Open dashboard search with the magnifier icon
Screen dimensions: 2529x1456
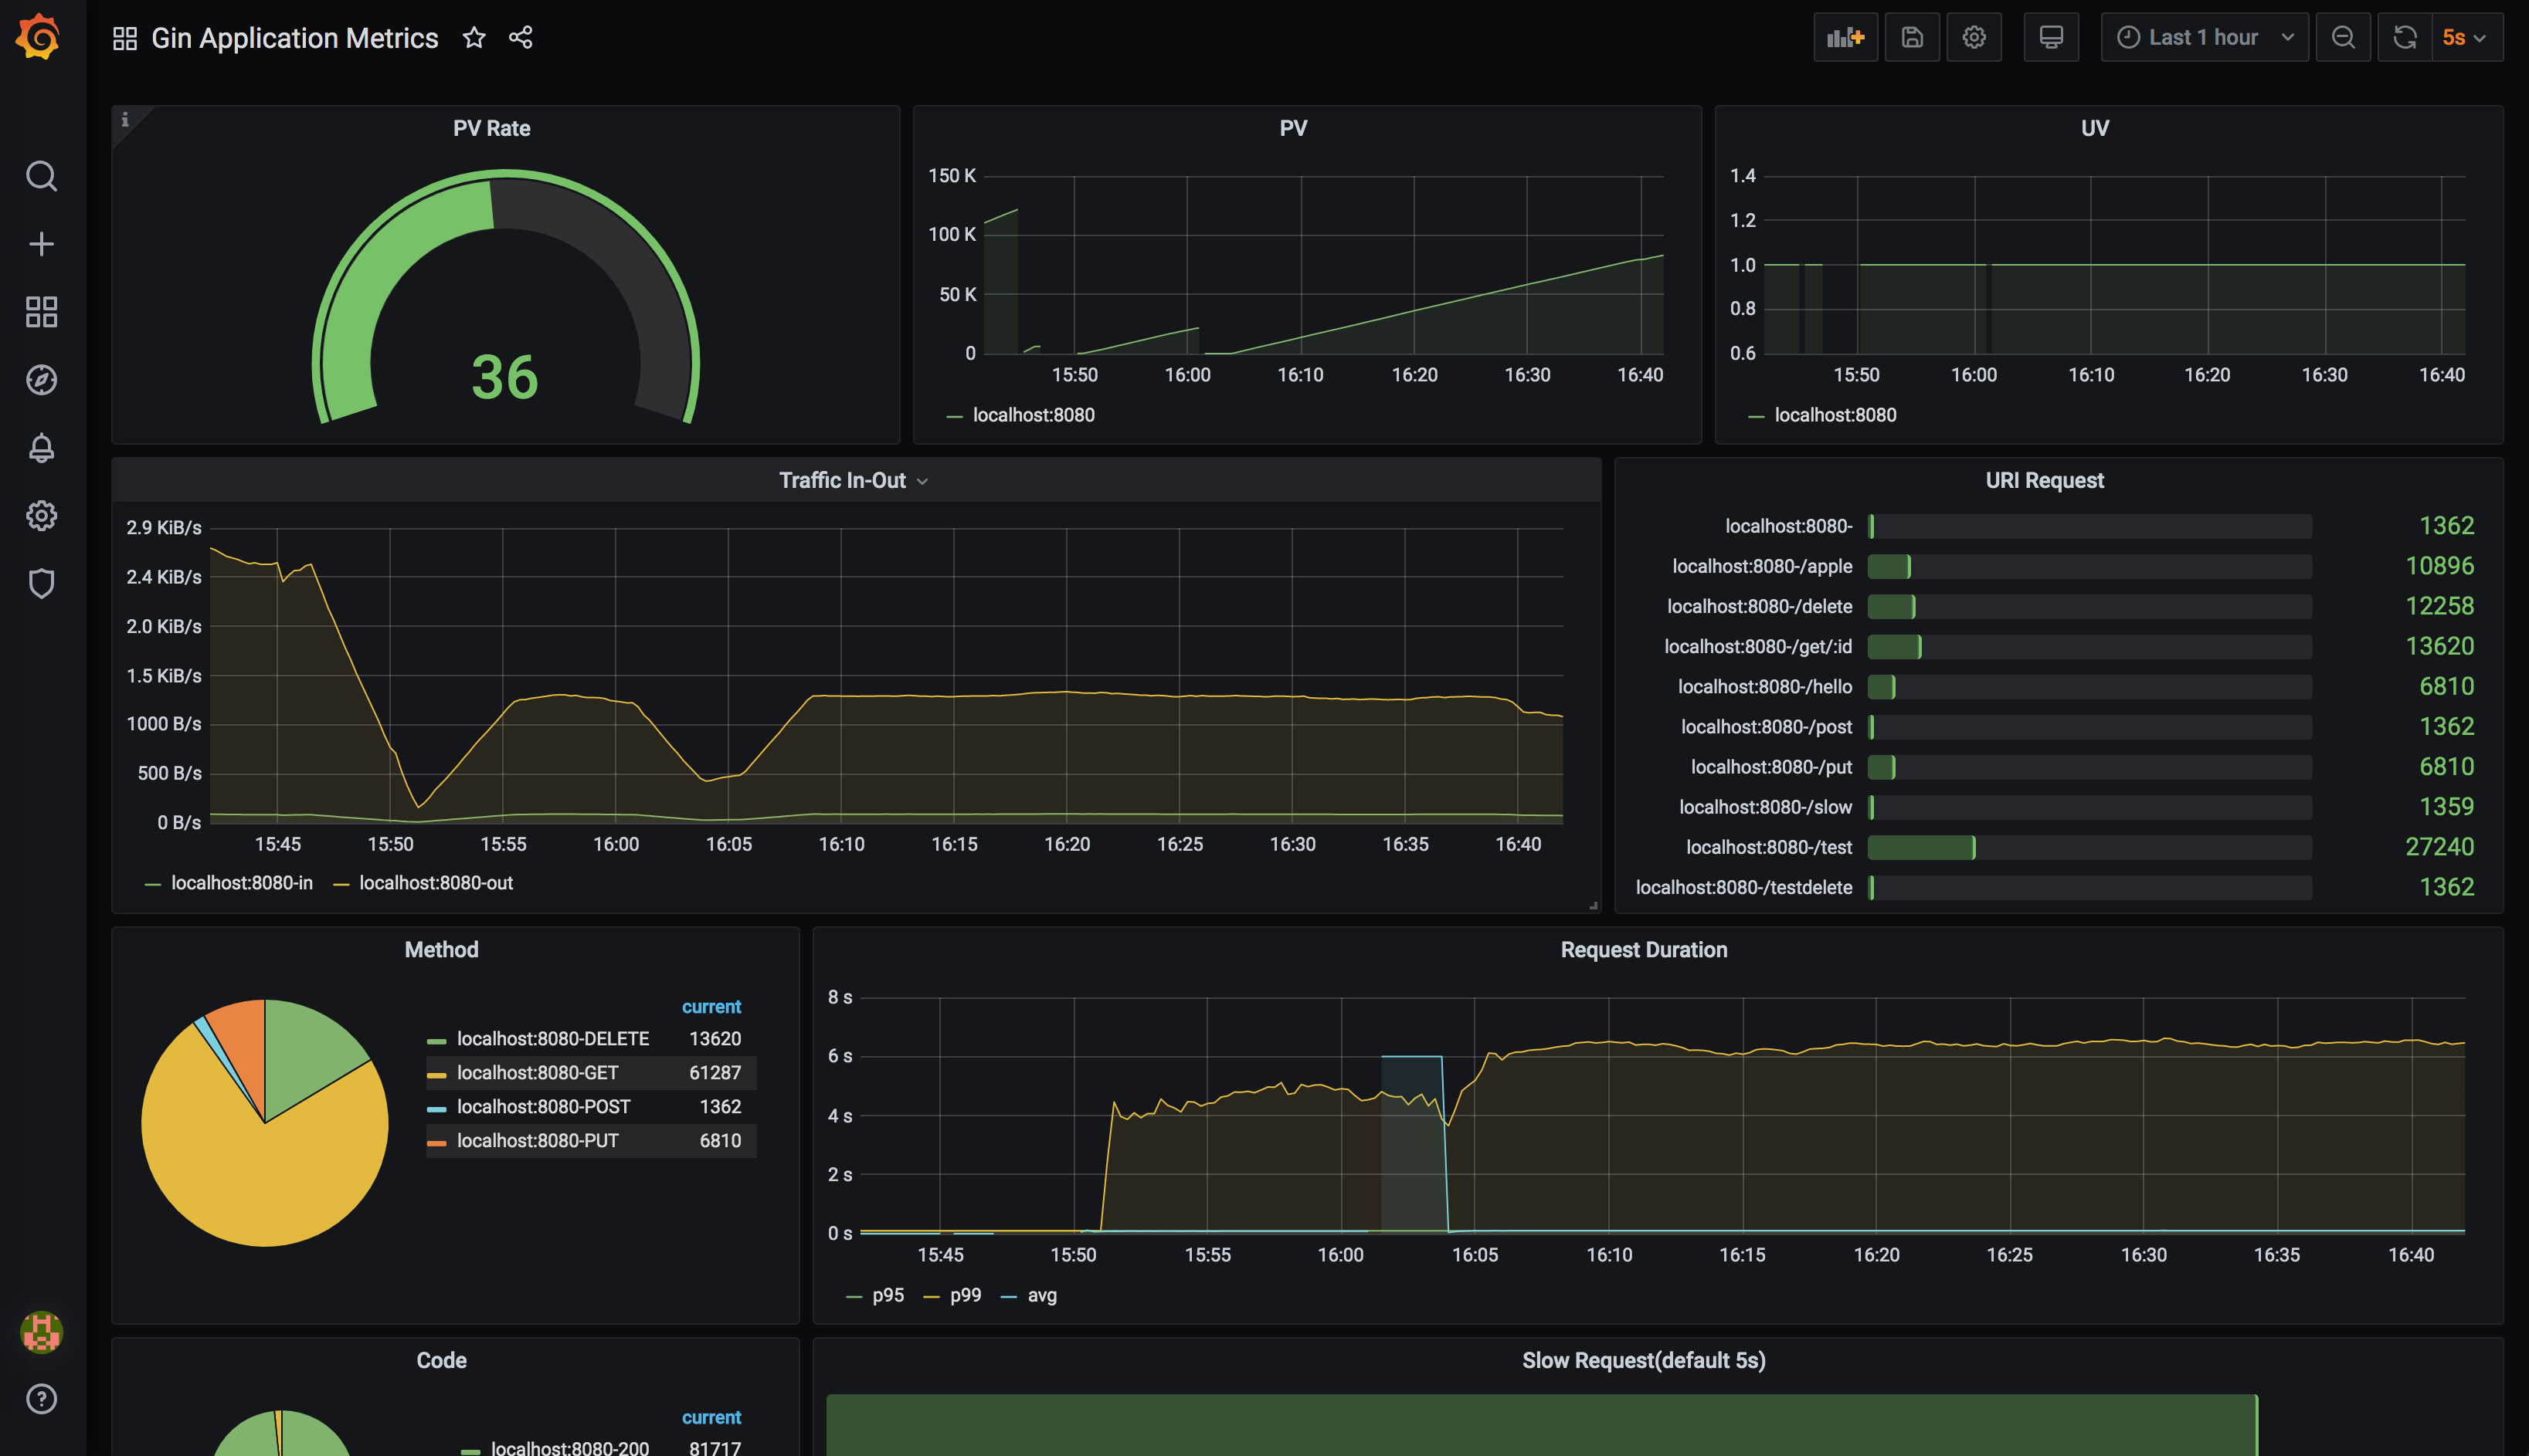click(x=41, y=176)
